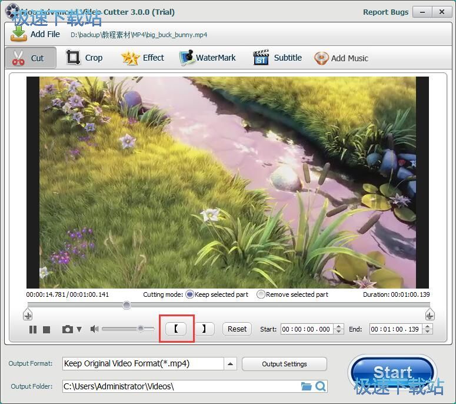
Task: Open the Crop tab
Action: tap(84, 58)
